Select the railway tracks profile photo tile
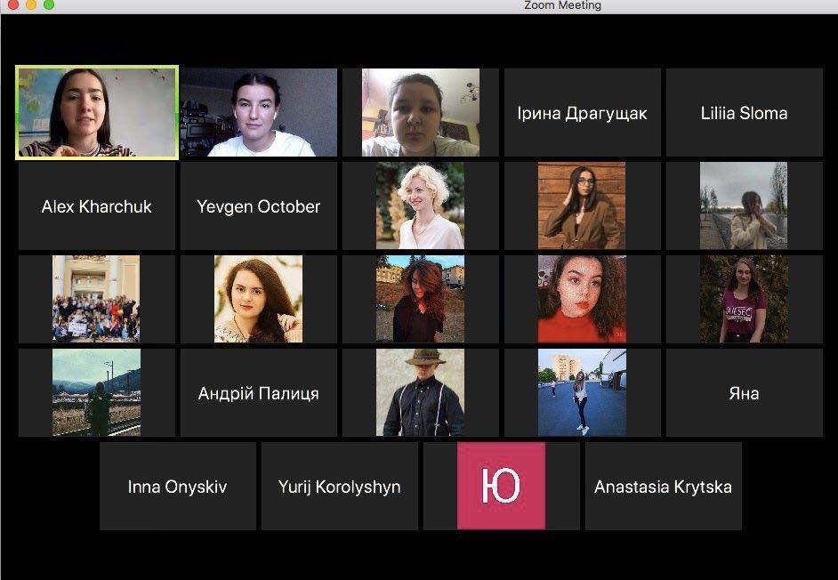 pyautogui.click(x=96, y=392)
